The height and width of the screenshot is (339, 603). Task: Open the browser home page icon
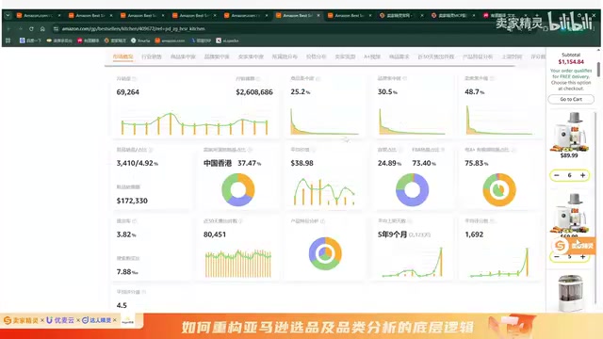tap(42, 29)
